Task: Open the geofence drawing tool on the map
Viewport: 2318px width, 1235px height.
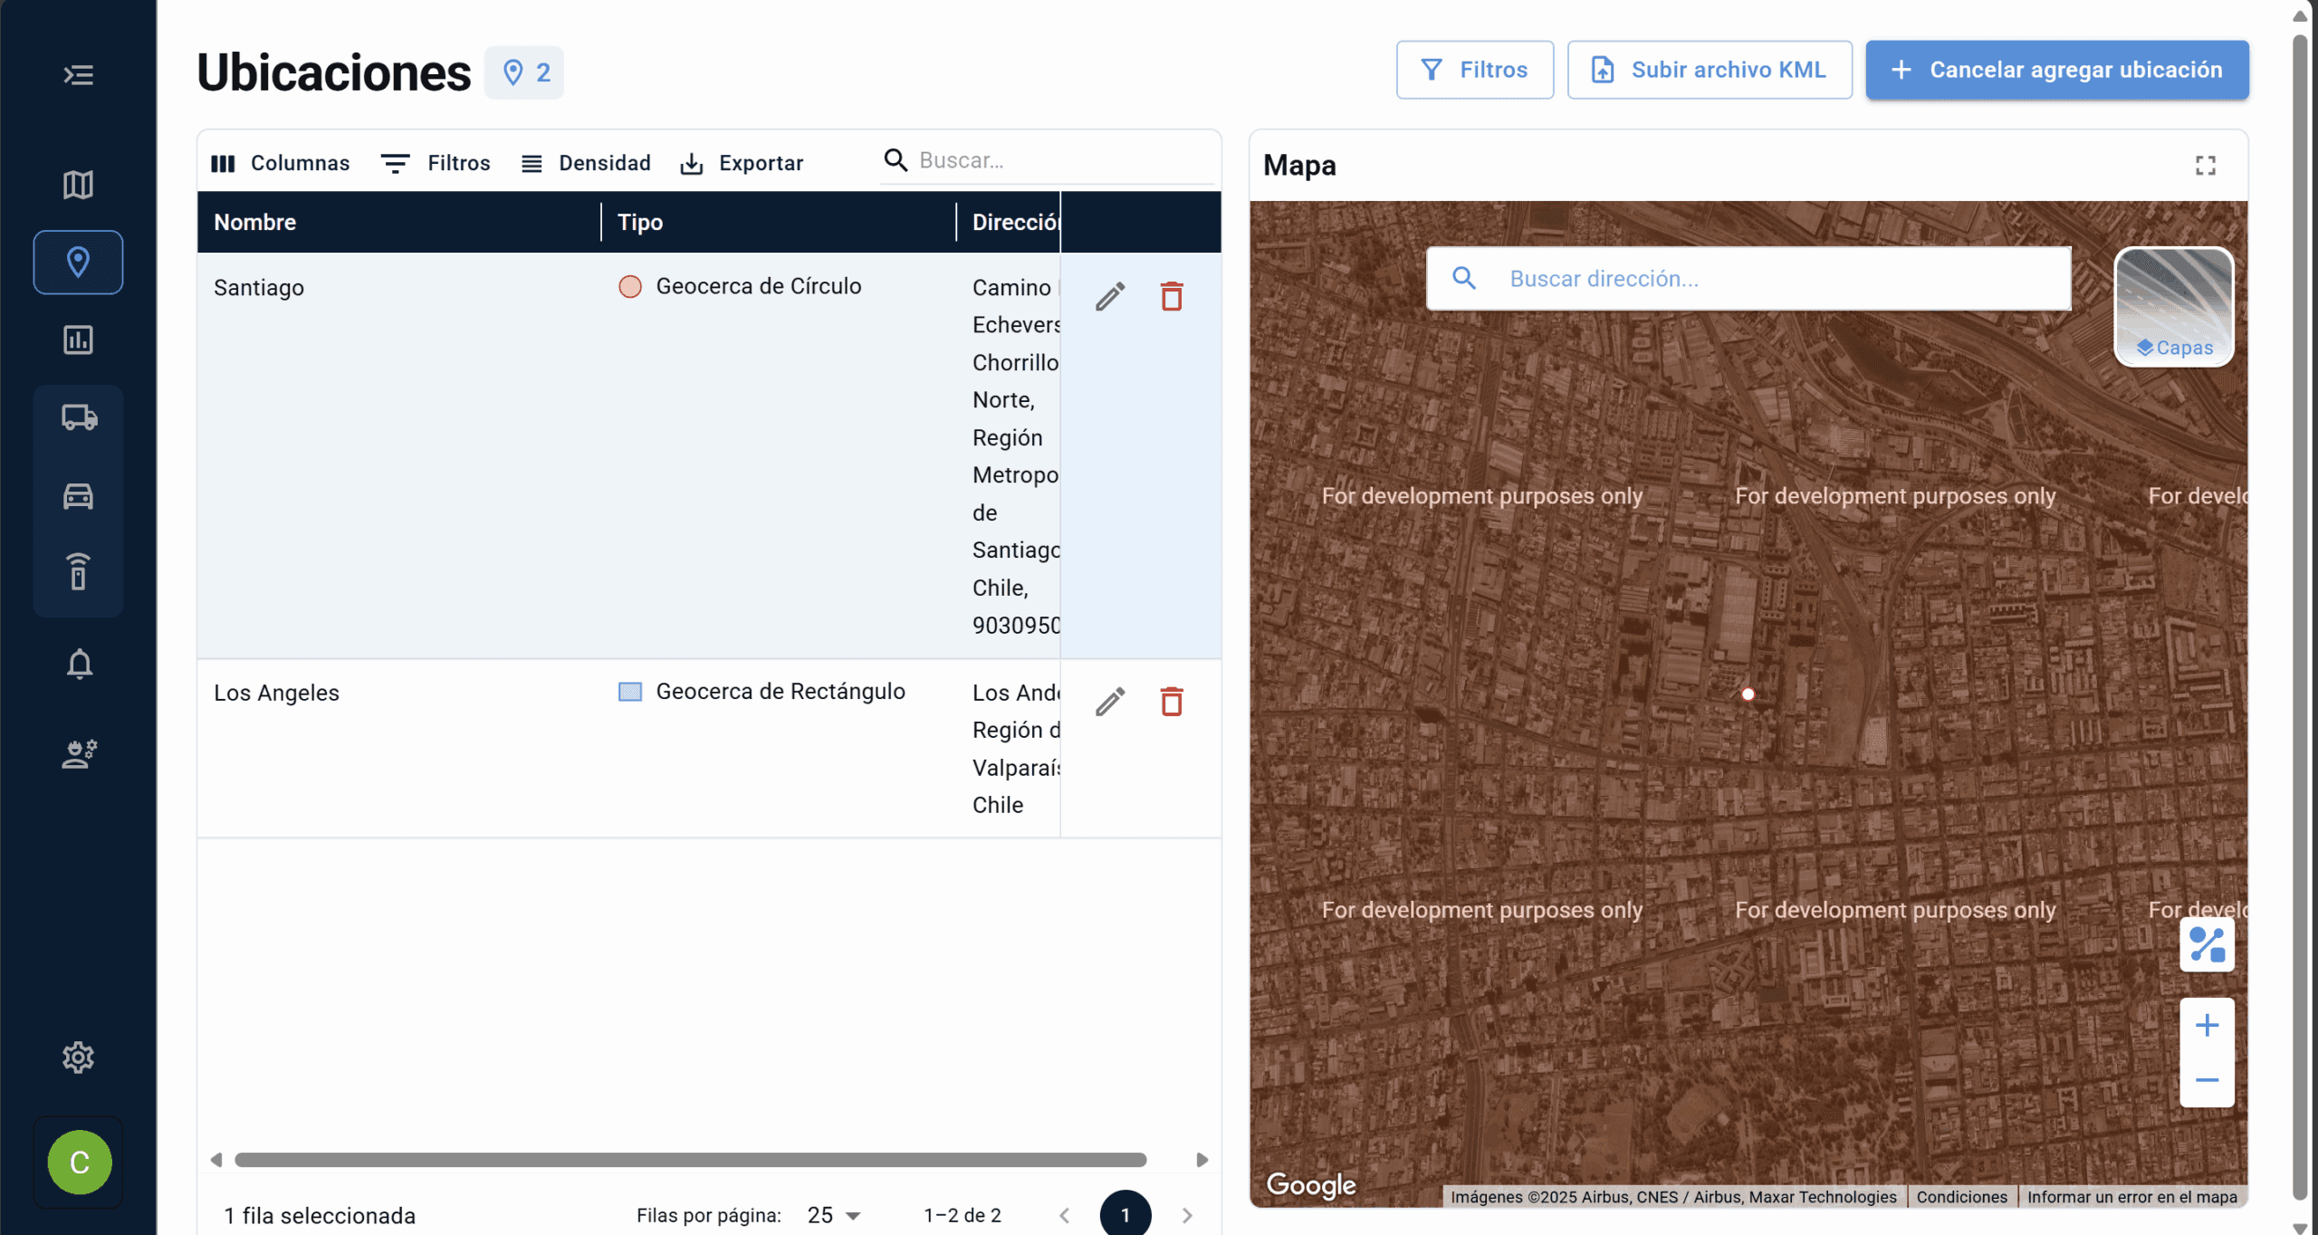Action: (x=2207, y=944)
